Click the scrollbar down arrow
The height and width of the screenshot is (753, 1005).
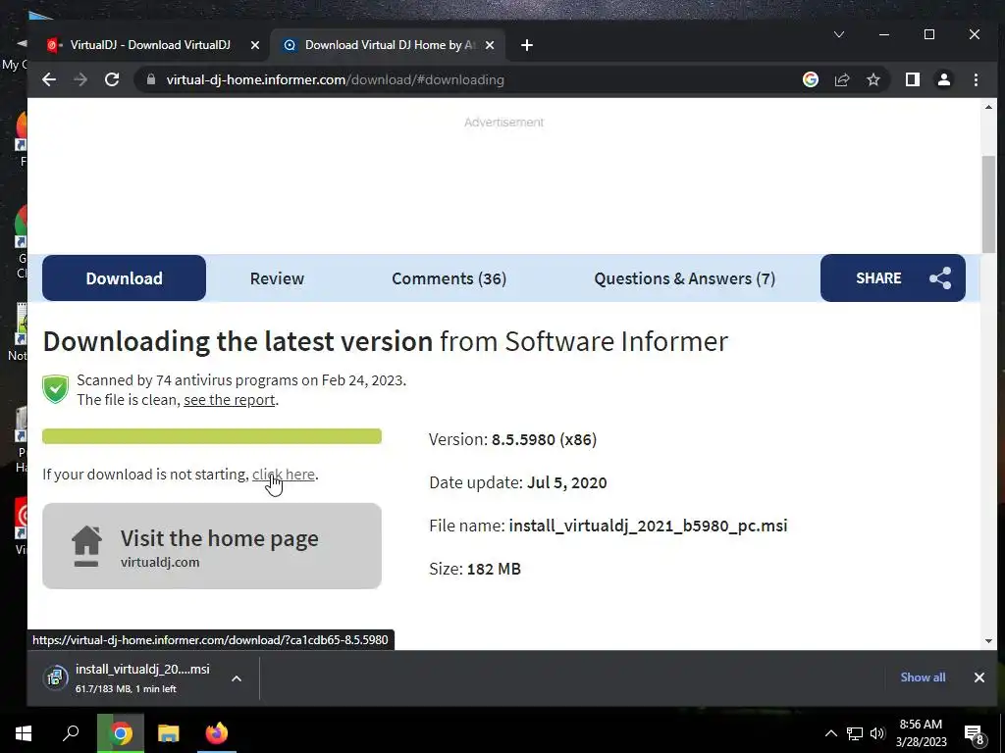pyautogui.click(x=988, y=641)
